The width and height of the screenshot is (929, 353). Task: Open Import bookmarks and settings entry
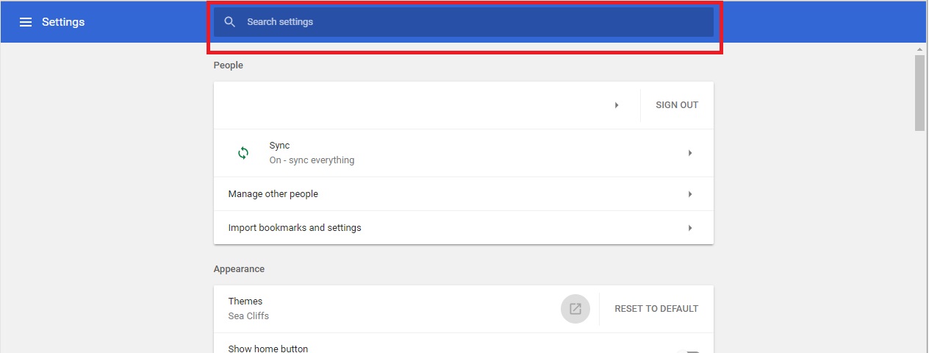464,228
